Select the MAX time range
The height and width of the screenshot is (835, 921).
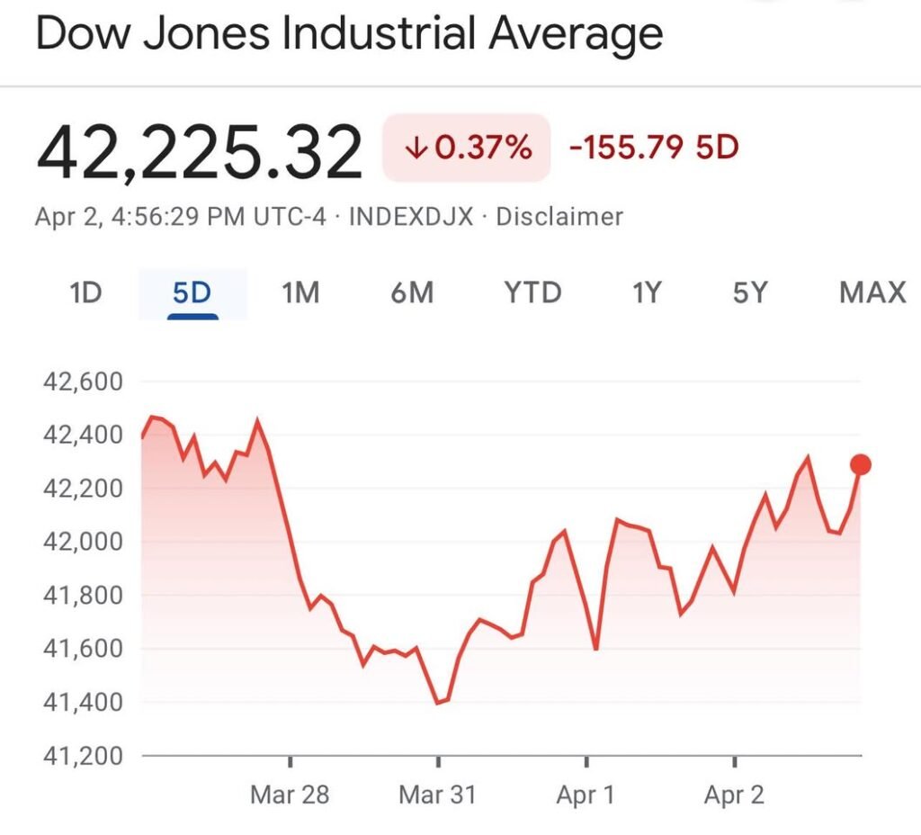coord(871,292)
